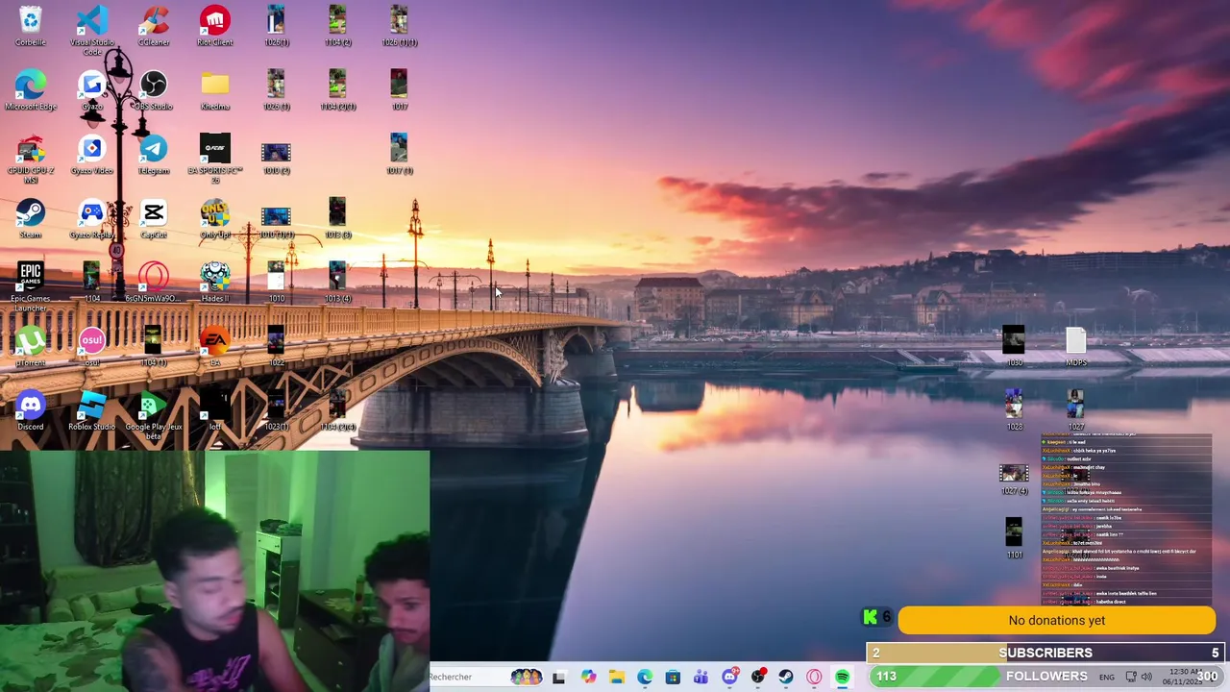The height and width of the screenshot is (692, 1230).
Task: Launch OBS Studio from desktop
Action: (x=154, y=90)
